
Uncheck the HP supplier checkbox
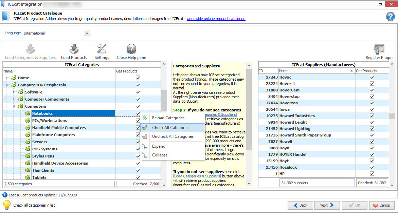(372, 173)
